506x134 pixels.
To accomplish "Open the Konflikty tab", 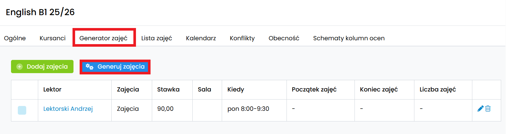I will point(242,38).
